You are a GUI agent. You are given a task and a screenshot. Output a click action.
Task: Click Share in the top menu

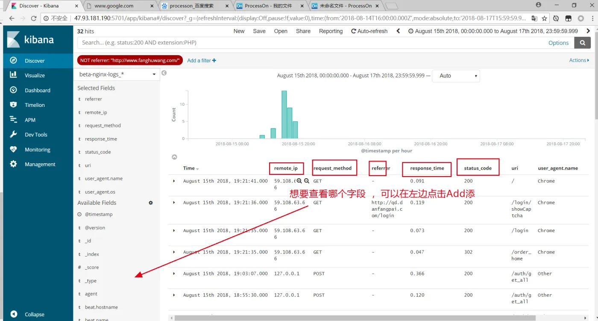pyautogui.click(x=303, y=31)
